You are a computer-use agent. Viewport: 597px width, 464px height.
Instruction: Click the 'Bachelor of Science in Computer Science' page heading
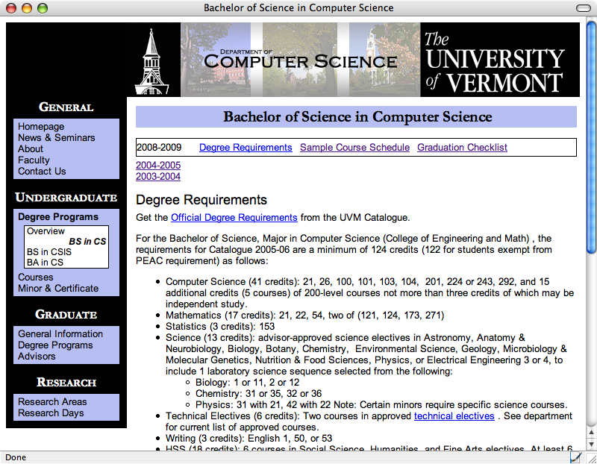click(x=357, y=117)
